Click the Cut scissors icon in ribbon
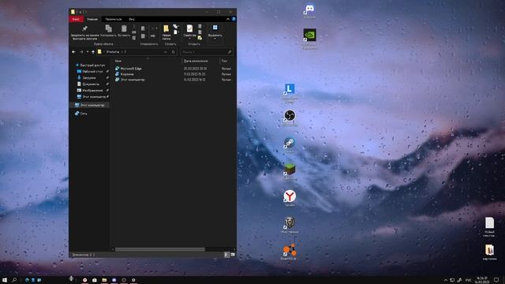The height and width of the screenshot is (284, 505). click(134, 27)
